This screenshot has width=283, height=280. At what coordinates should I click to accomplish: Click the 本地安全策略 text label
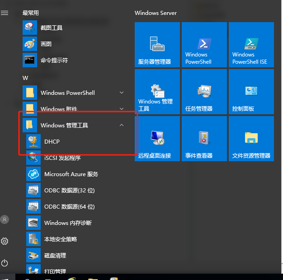click(x=61, y=239)
